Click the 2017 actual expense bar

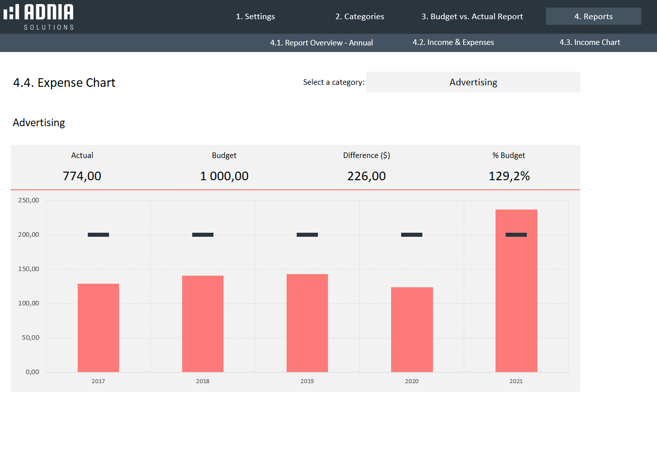[x=98, y=328]
